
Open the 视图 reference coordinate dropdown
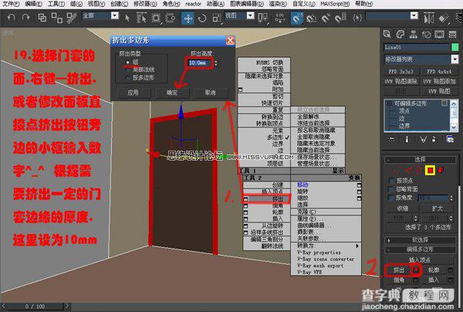click(250, 15)
